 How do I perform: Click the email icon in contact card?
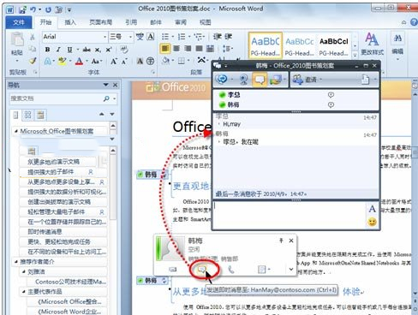[173, 269]
